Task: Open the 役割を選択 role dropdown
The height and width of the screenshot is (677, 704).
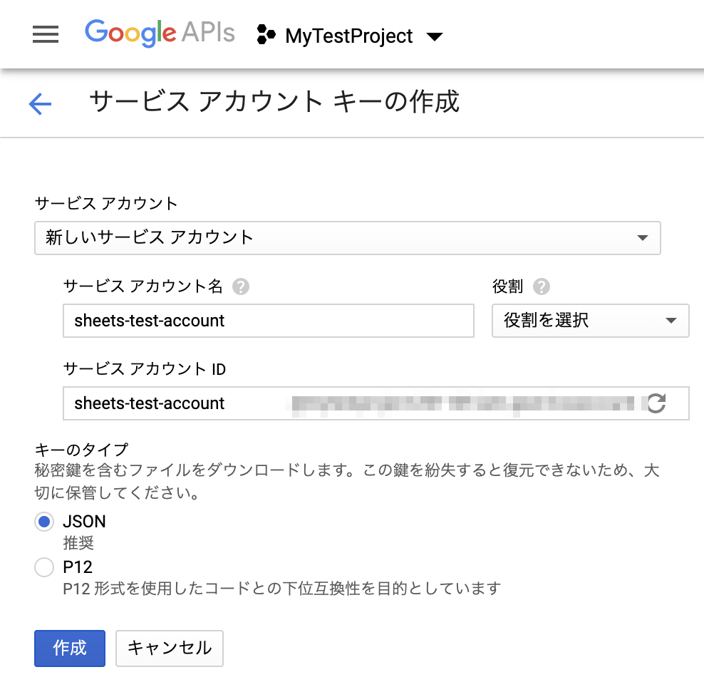Action: [590, 321]
